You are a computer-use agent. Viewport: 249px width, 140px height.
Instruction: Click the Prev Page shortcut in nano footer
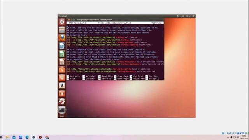[x=121, y=76]
